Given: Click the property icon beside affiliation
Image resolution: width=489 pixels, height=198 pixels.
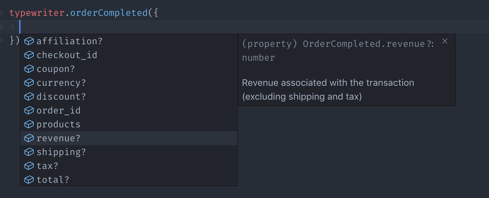Looking at the screenshot, I should click(29, 41).
